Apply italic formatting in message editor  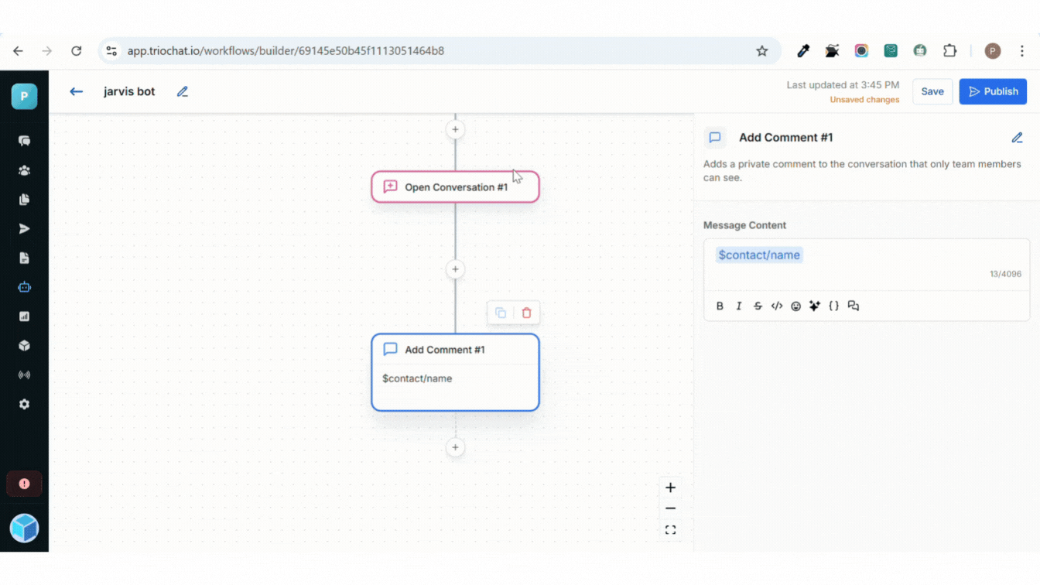click(x=738, y=306)
